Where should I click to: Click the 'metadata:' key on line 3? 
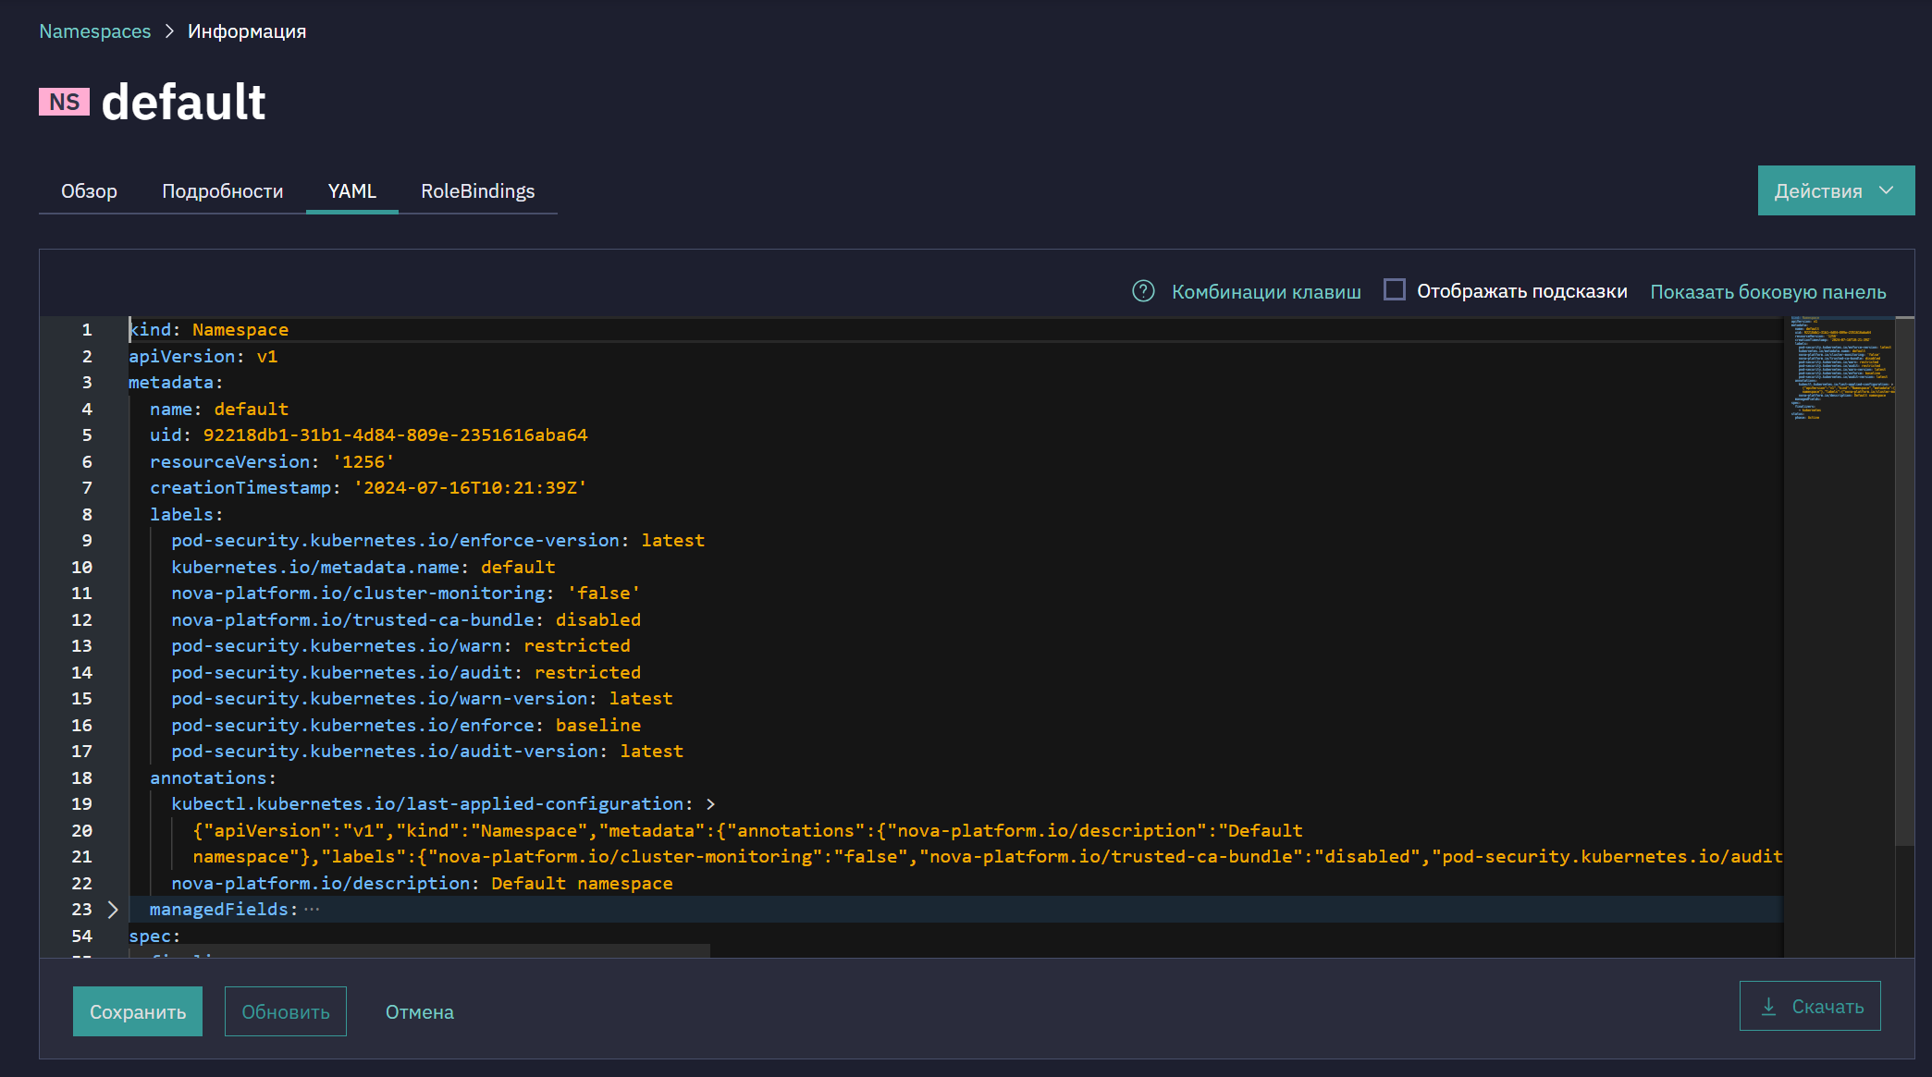coord(176,382)
